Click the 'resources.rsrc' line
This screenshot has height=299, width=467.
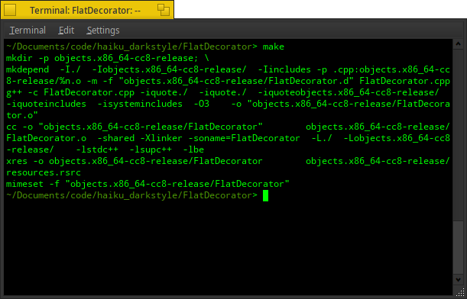click(x=44, y=172)
